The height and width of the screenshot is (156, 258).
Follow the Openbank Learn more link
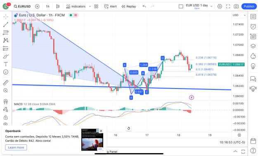pos(16,147)
